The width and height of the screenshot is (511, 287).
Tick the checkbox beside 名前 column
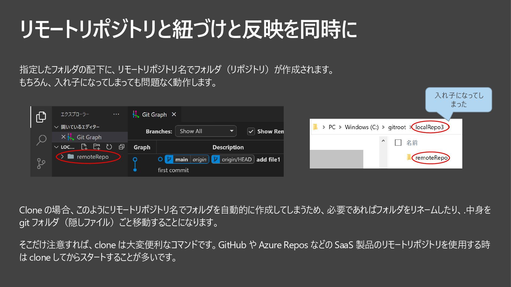pos(398,143)
